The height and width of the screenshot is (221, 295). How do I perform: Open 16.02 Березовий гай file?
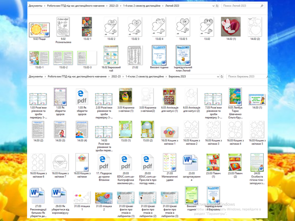coord(111,55)
